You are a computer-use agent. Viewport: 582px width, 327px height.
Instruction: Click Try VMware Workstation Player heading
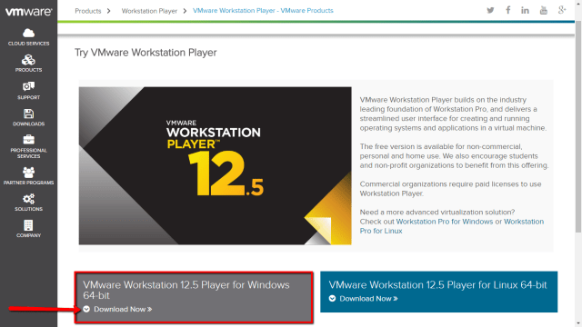click(145, 53)
